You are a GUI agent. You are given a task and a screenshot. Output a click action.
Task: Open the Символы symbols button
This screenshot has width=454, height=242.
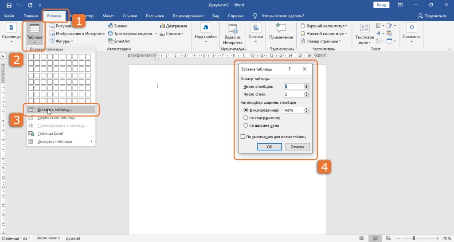[x=411, y=34]
